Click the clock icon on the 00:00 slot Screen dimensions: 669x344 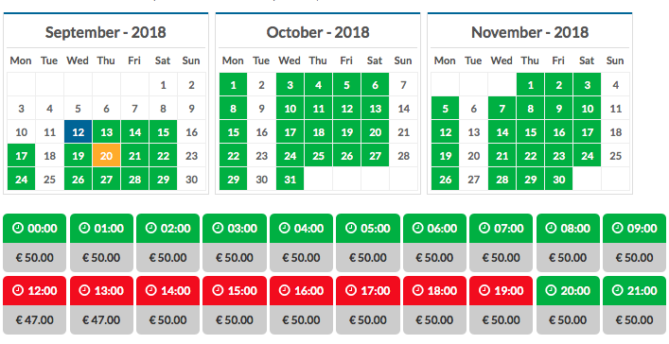point(18,228)
